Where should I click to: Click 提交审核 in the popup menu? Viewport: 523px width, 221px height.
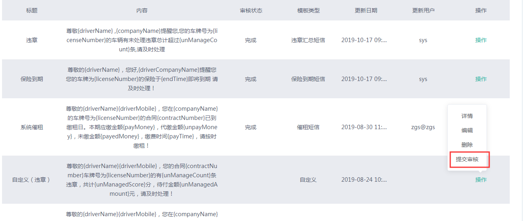tap(467, 159)
